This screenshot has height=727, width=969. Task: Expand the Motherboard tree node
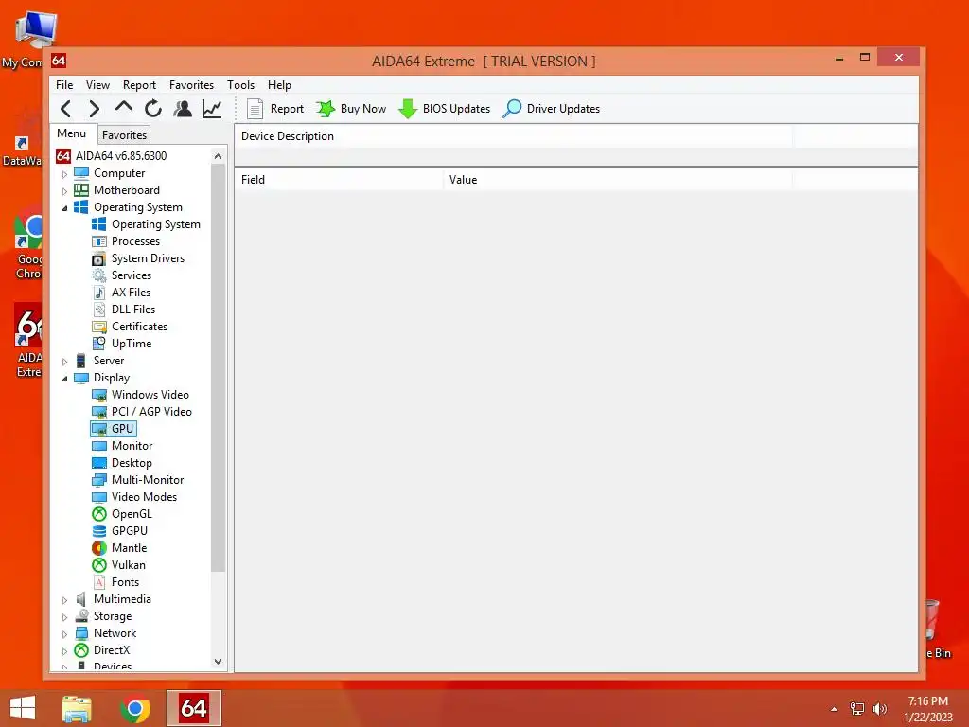tap(64, 191)
